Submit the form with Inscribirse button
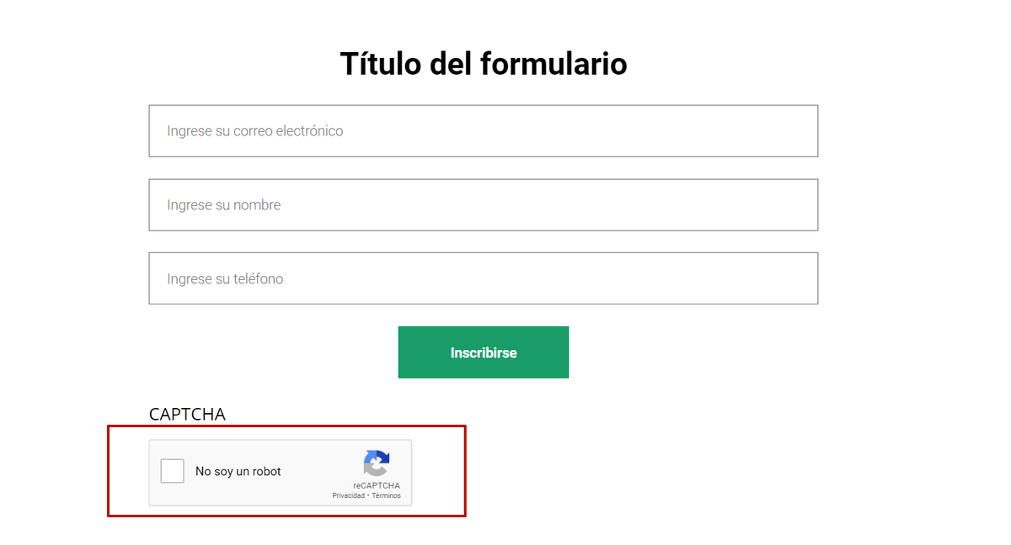Image resolution: width=1011 pixels, height=545 pixels. pyautogui.click(x=484, y=352)
